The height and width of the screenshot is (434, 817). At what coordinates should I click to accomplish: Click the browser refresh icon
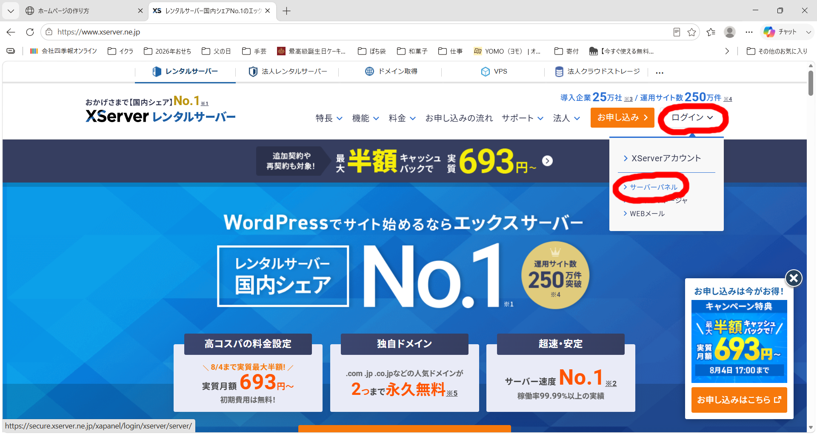pos(30,32)
